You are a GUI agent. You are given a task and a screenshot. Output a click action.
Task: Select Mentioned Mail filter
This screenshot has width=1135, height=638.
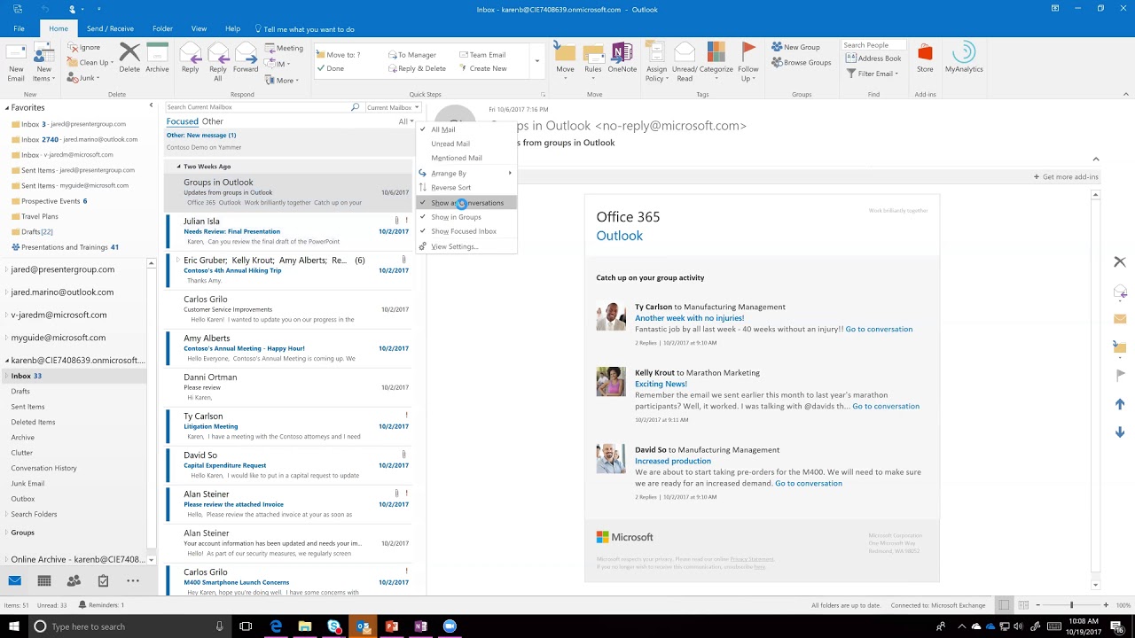point(466,158)
